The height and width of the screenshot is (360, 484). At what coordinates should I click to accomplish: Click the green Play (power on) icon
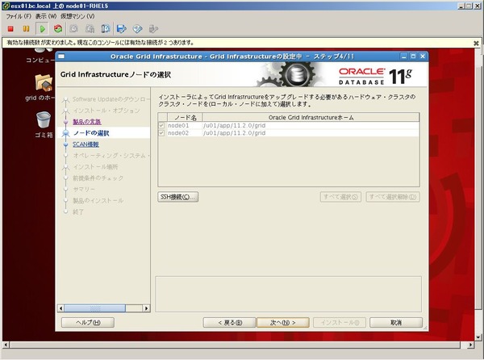(x=42, y=29)
